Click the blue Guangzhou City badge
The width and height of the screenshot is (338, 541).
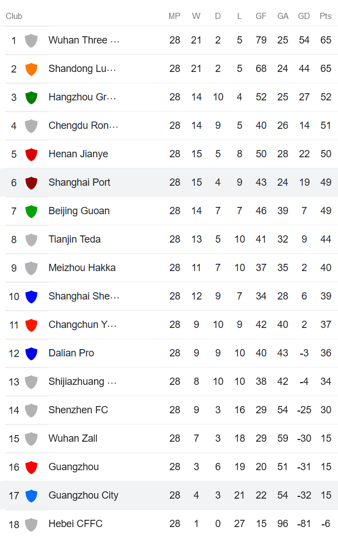31,495
